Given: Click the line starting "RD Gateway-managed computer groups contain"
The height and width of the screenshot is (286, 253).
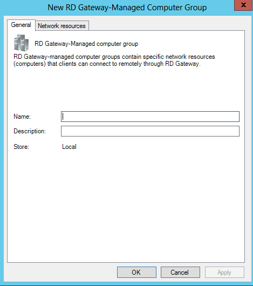Looking at the screenshot, I should point(114,57).
